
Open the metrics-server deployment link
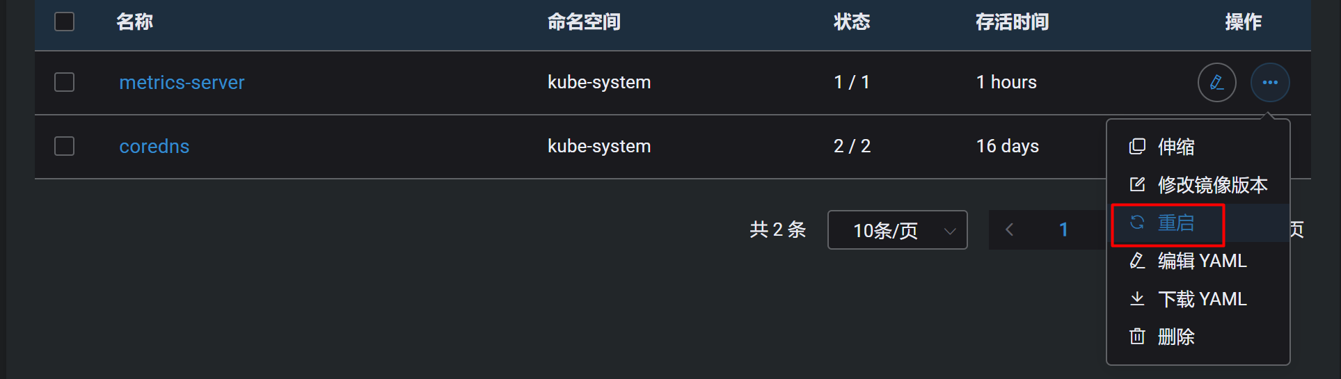(182, 82)
